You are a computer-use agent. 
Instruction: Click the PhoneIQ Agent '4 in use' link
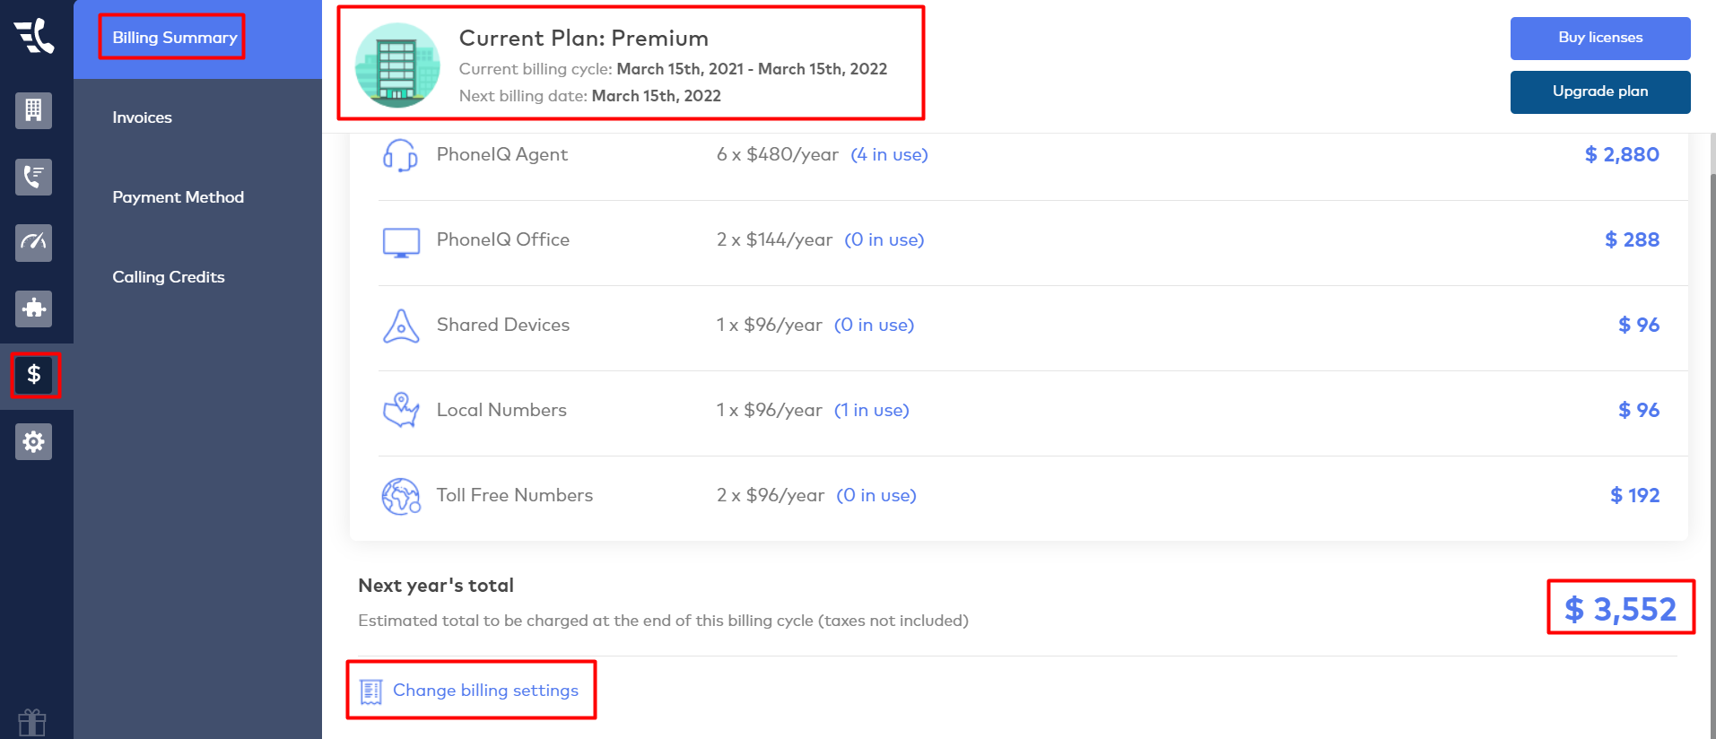pos(889,155)
